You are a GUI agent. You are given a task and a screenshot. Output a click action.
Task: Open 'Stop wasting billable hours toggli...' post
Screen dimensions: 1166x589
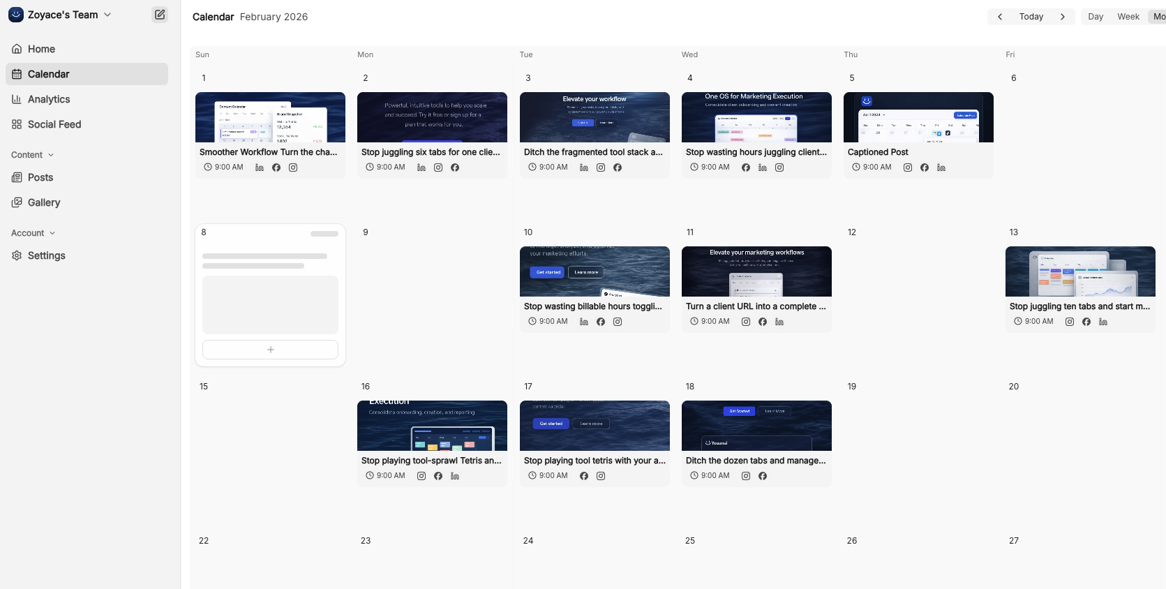click(595, 289)
